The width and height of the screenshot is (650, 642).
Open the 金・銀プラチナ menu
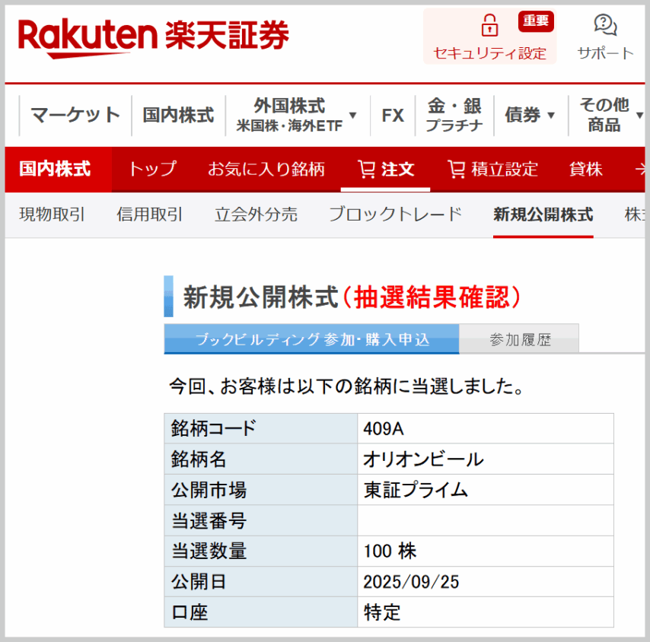(x=454, y=115)
